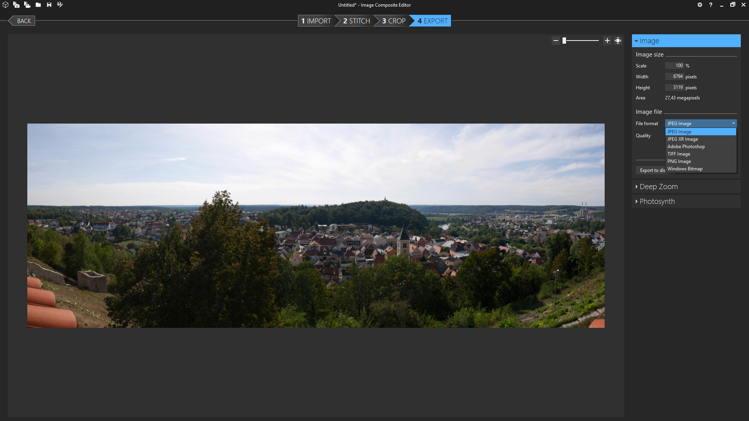
Task: Zoom in with the plus icon
Action: [x=607, y=40]
